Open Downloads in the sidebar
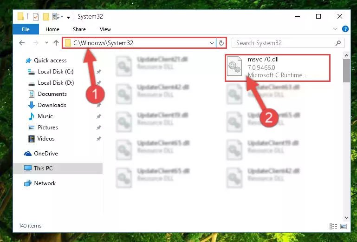357x242 pixels. (x=52, y=105)
